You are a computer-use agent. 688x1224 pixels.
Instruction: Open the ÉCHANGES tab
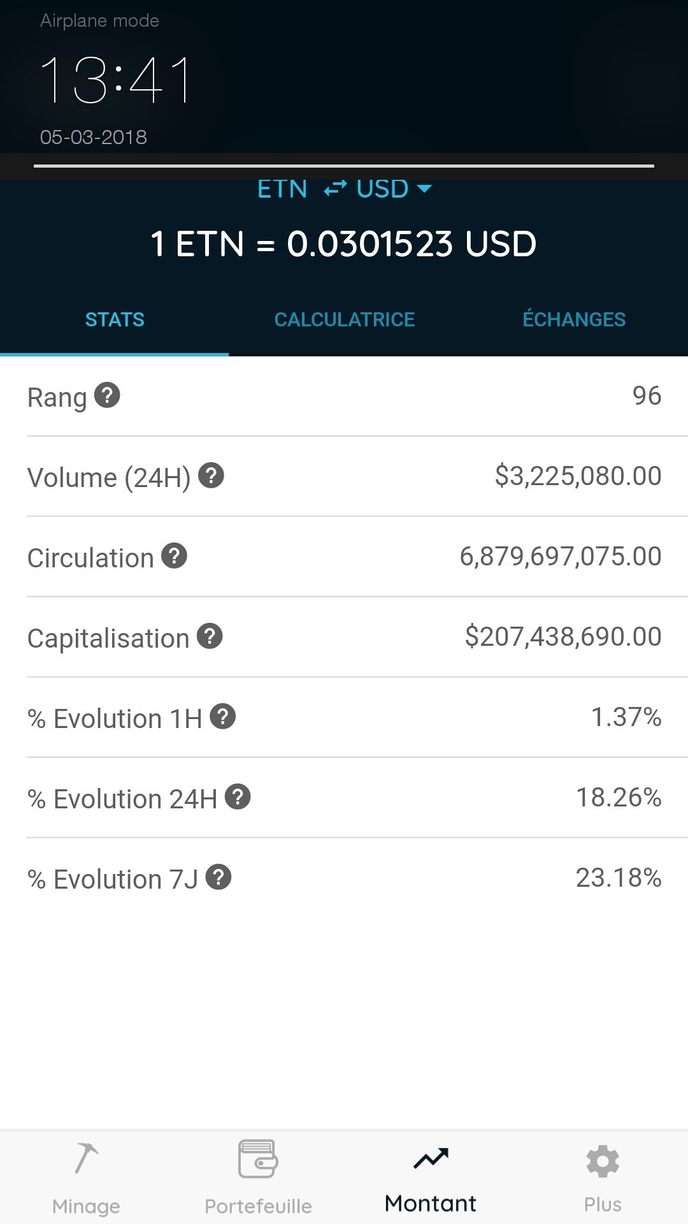click(x=574, y=319)
